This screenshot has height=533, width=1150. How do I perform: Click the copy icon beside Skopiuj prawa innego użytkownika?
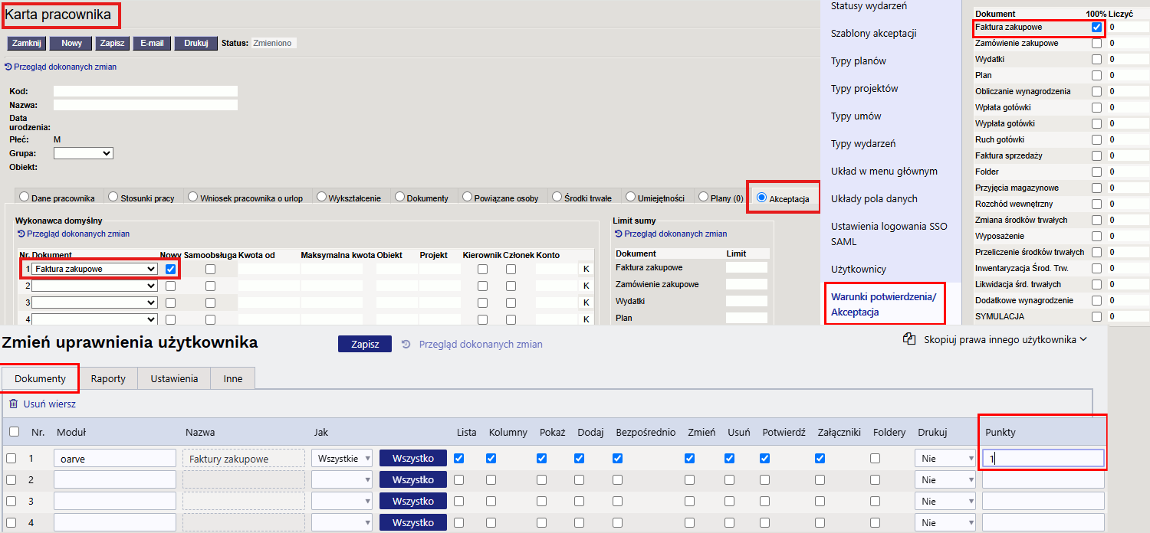click(910, 339)
